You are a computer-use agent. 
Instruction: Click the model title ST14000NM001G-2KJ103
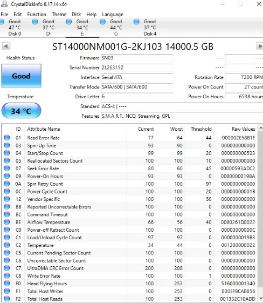(107, 47)
